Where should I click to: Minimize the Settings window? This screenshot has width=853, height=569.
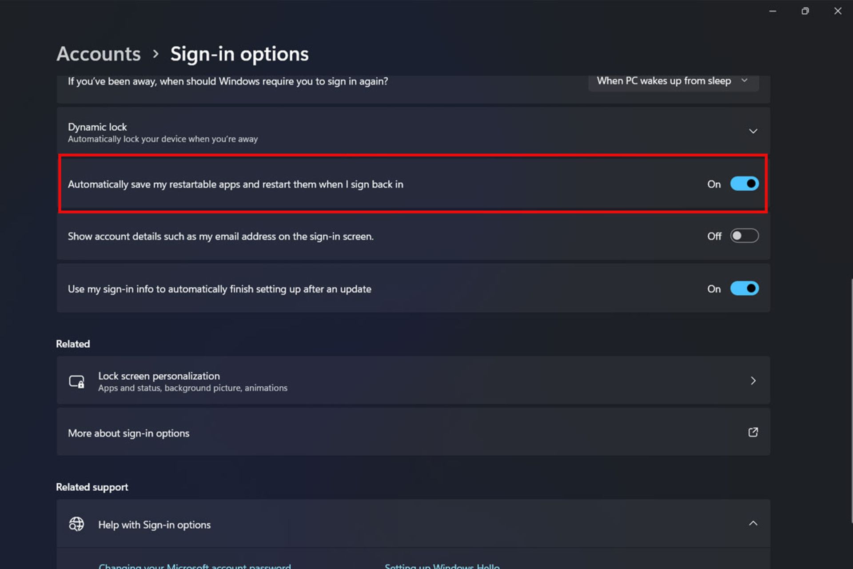pyautogui.click(x=773, y=11)
